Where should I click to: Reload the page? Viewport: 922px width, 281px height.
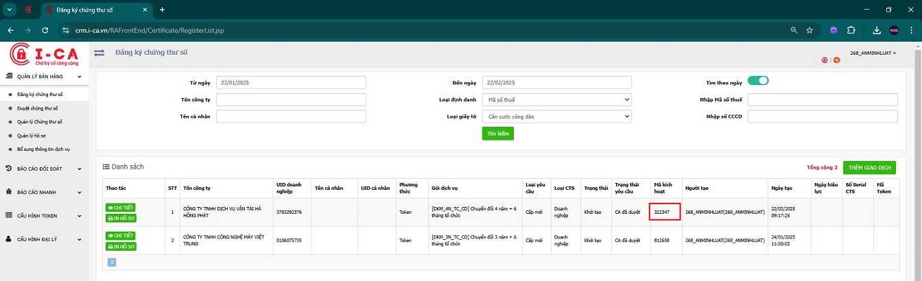[x=45, y=30]
